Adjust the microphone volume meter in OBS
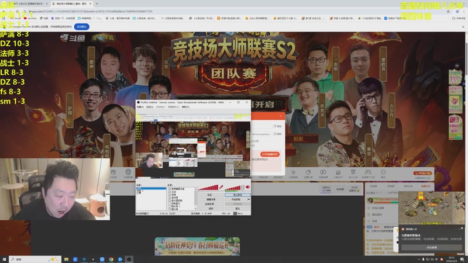This screenshot has height=263, width=468. coord(208,187)
